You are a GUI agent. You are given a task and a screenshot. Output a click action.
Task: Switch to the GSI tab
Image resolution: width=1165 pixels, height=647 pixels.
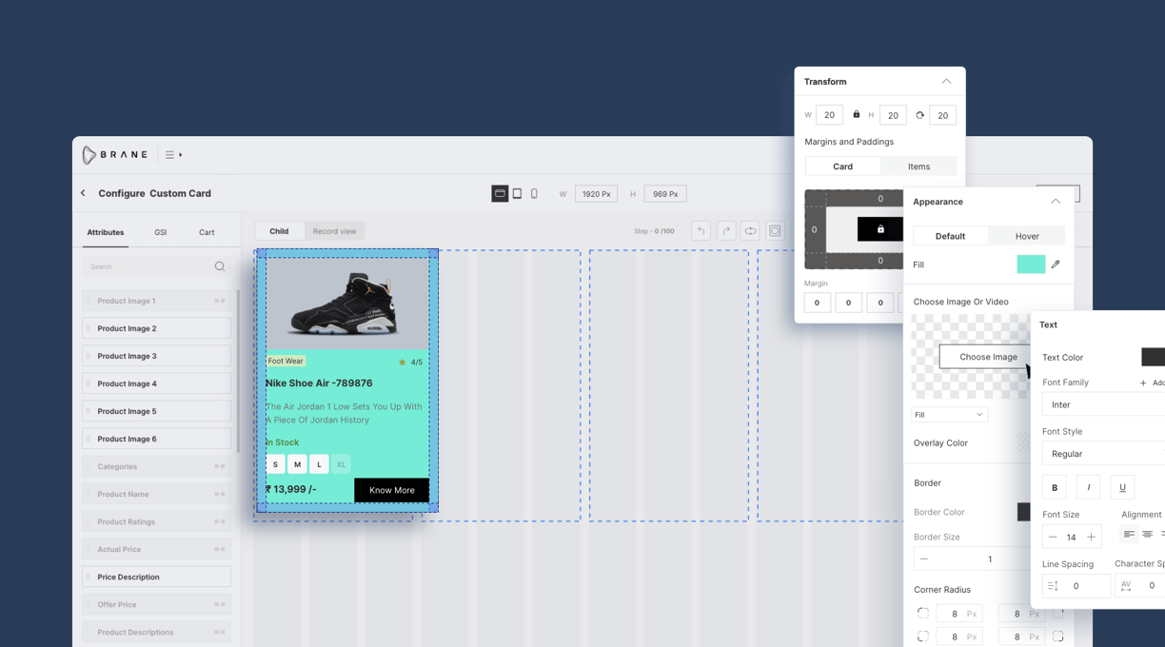coord(160,232)
